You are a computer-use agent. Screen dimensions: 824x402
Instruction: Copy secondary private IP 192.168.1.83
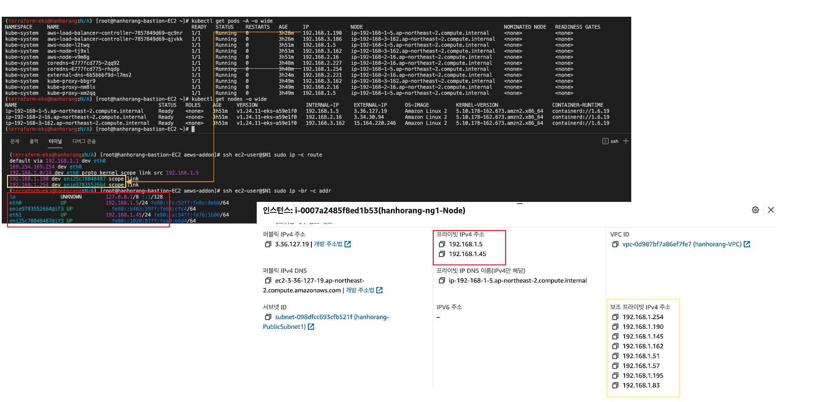point(615,385)
